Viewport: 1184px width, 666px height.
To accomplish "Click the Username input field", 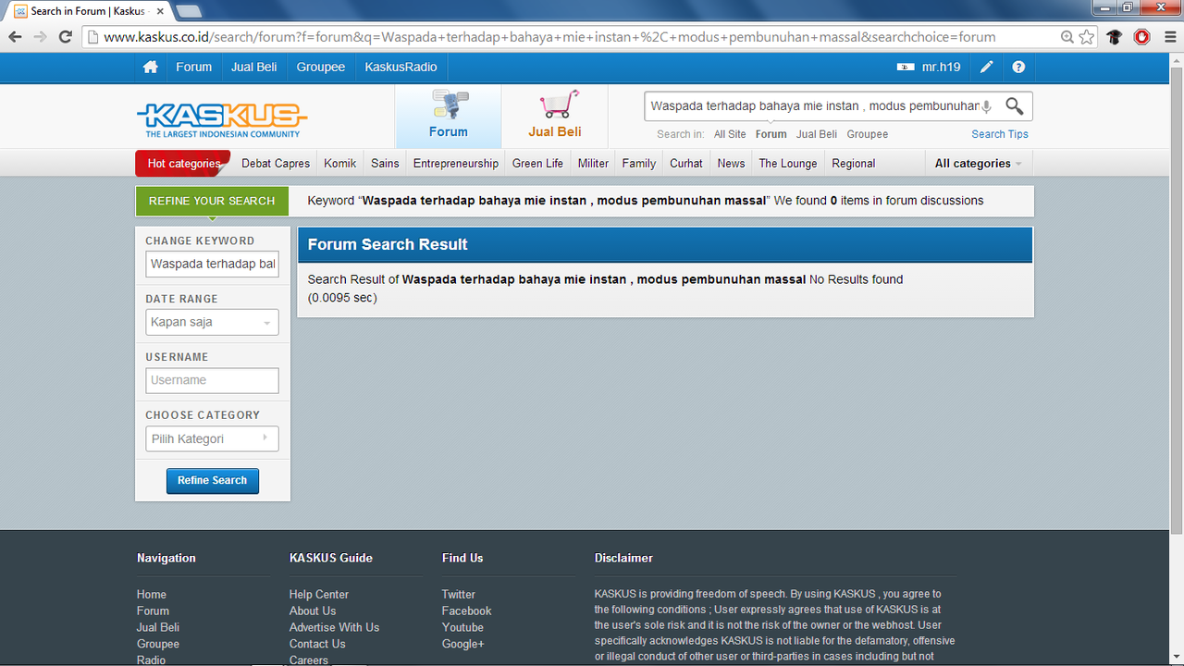I will [x=212, y=380].
